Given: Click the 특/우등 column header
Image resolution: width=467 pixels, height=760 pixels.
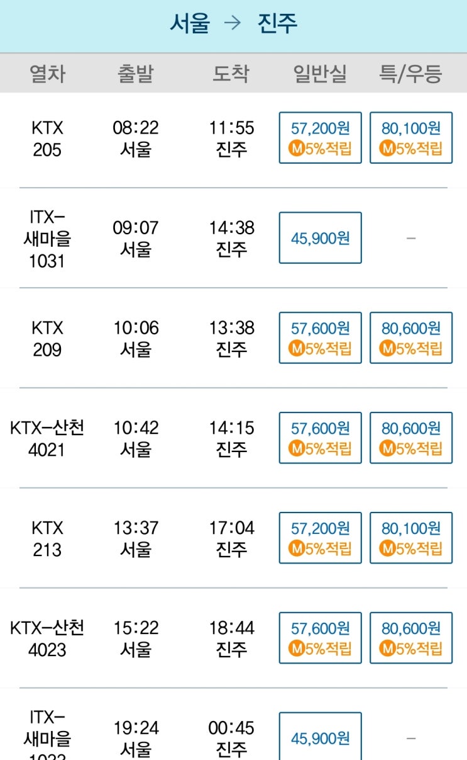Looking at the screenshot, I should click(x=411, y=74).
